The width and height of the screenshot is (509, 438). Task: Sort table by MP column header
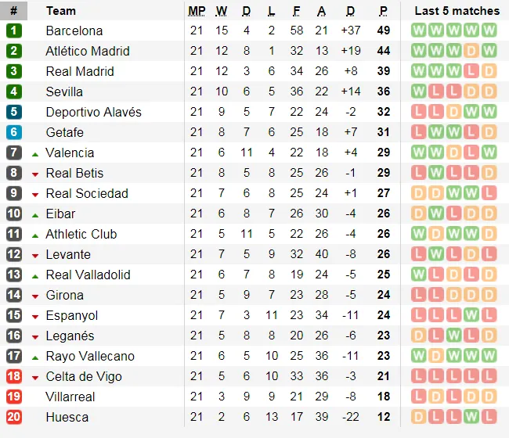pos(197,11)
